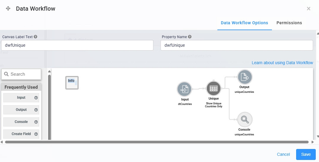Click the search magnifier icon in operator panel
Viewport: 319px width, 162px height.
coord(6,74)
